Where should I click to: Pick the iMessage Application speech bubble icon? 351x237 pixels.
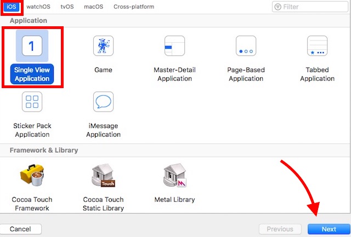(x=103, y=102)
